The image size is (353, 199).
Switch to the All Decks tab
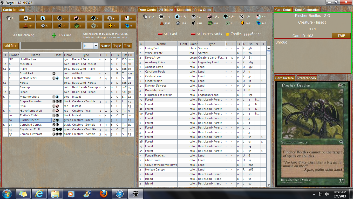click(x=166, y=10)
